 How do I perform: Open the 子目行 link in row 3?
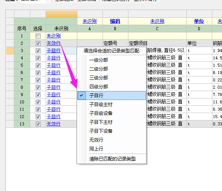point(54,51)
